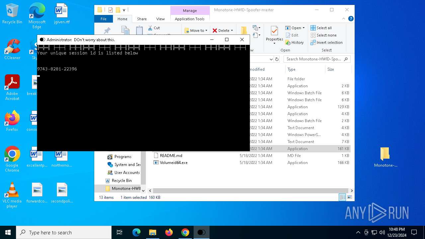Open File menu in Explorer

(x=104, y=19)
